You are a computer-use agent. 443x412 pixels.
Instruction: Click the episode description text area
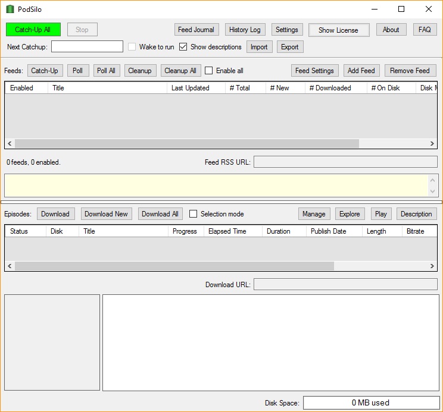click(271, 342)
